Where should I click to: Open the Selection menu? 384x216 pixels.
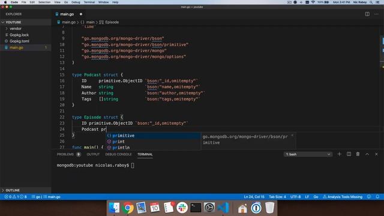(44, 2)
